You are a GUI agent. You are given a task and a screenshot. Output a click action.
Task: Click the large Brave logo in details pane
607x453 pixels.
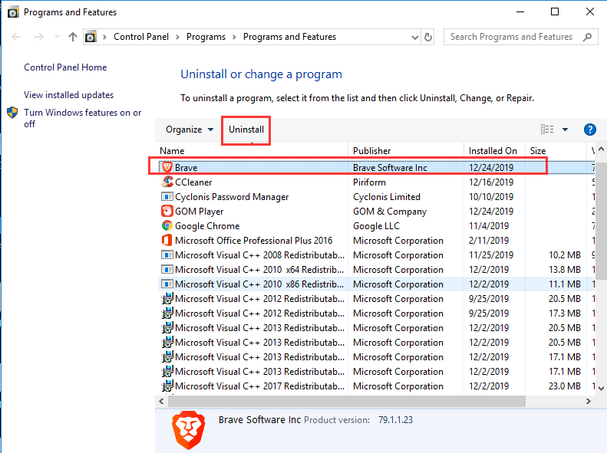(x=188, y=430)
